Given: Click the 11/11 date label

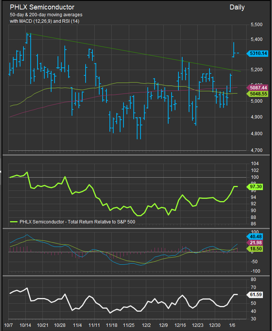Looking at the screenshot, I should coord(94,325).
